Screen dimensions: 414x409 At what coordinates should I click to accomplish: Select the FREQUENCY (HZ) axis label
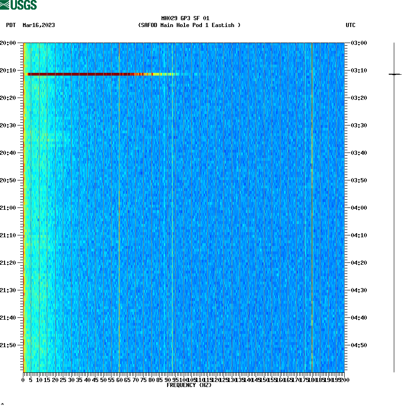(190, 385)
